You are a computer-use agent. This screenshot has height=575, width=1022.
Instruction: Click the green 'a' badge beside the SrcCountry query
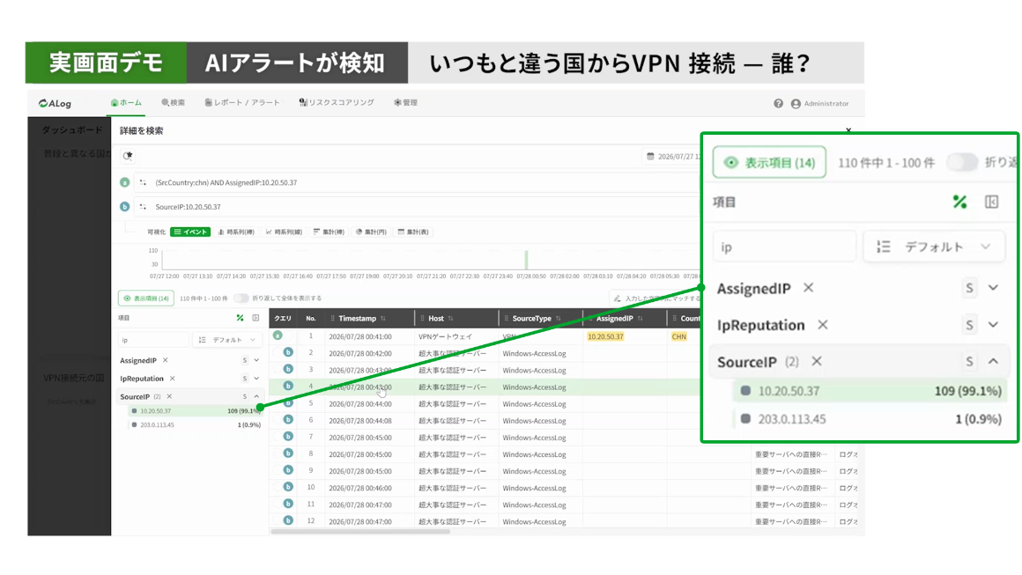124,183
